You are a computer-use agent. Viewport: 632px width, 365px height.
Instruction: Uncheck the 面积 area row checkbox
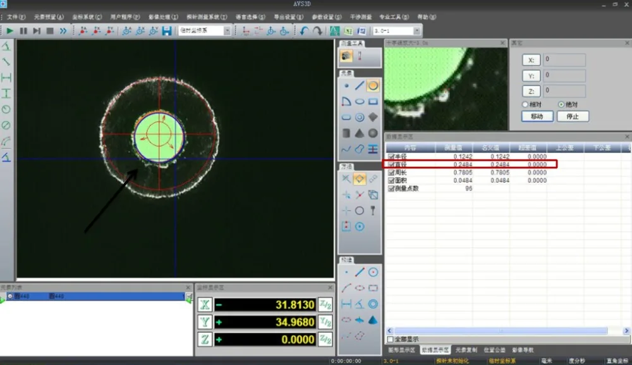[x=391, y=180]
